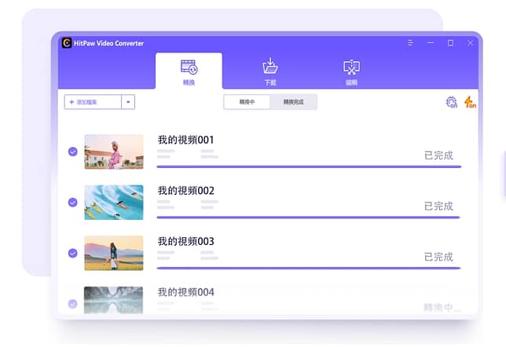Switch to the Edit tab
506x347 pixels.
[x=351, y=72]
